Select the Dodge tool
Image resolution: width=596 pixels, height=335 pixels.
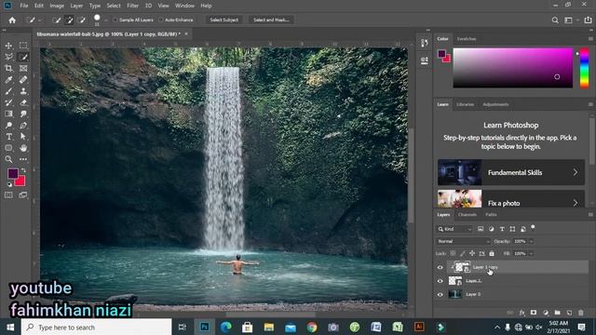(x=8, y=125)
